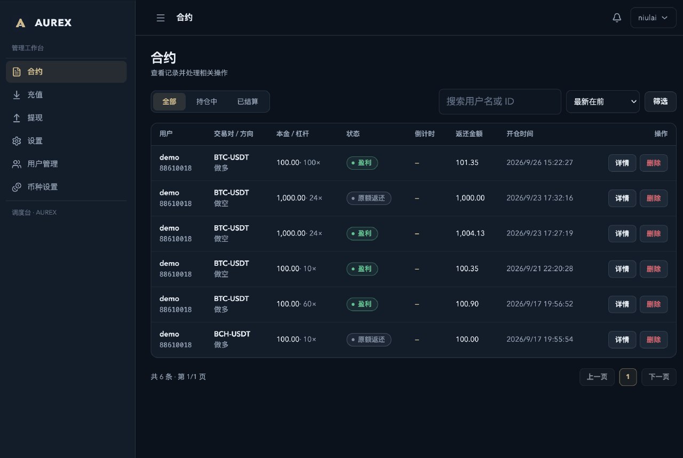683x458 pixels.
Task: Go to 充值 in the sidebar
Action: coord(66,94)
